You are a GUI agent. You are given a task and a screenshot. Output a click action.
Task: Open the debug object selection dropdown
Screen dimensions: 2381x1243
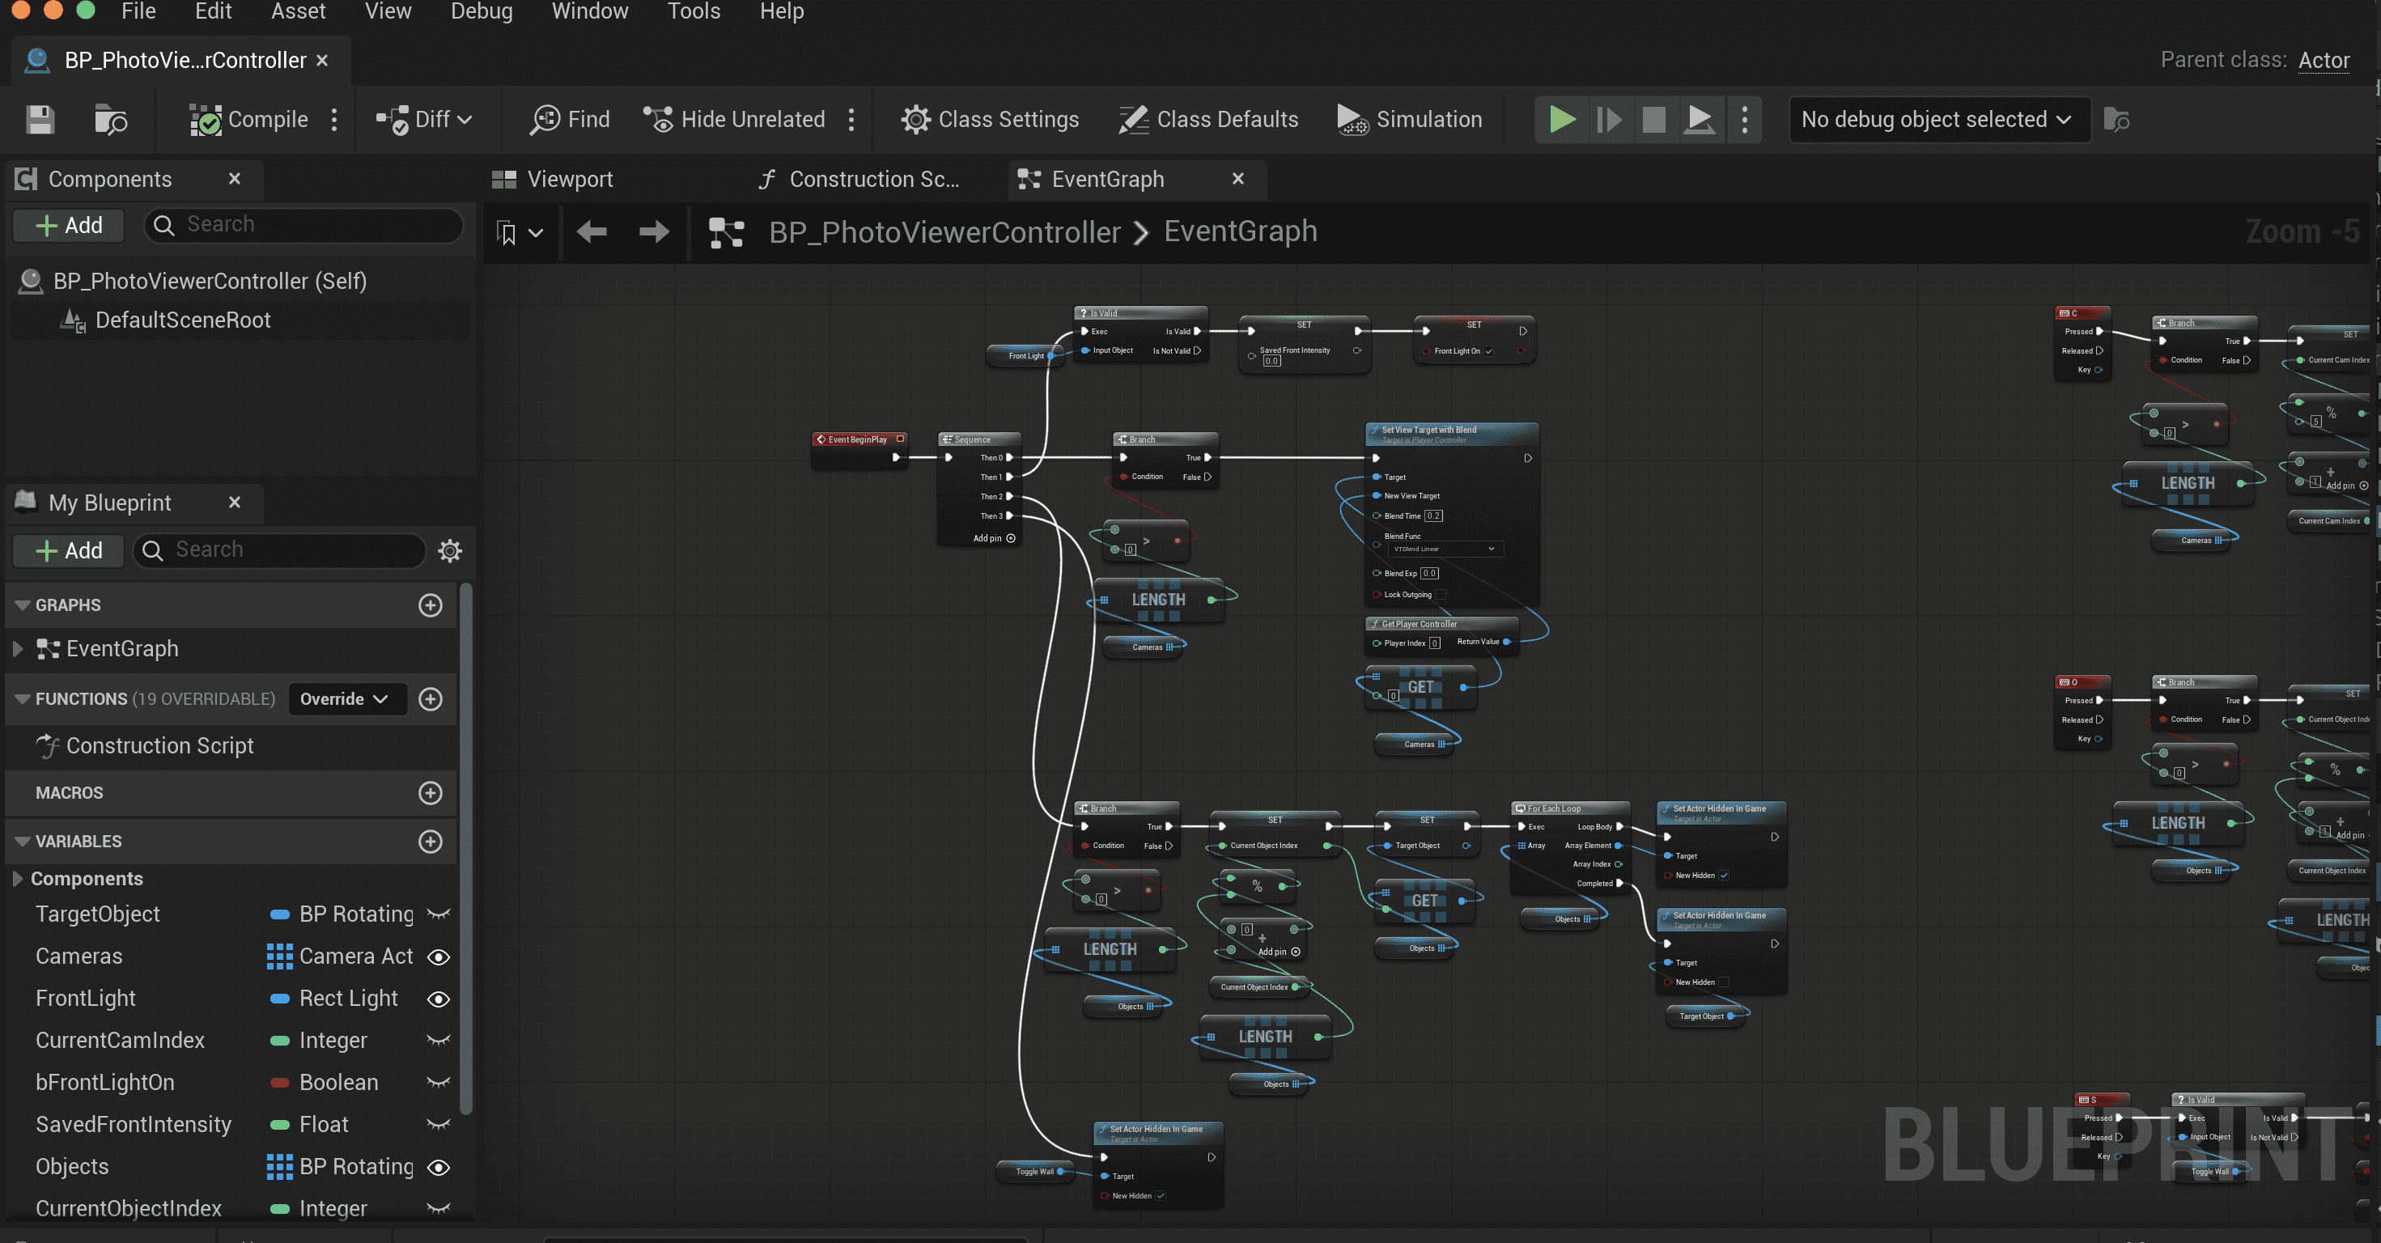1938,120
